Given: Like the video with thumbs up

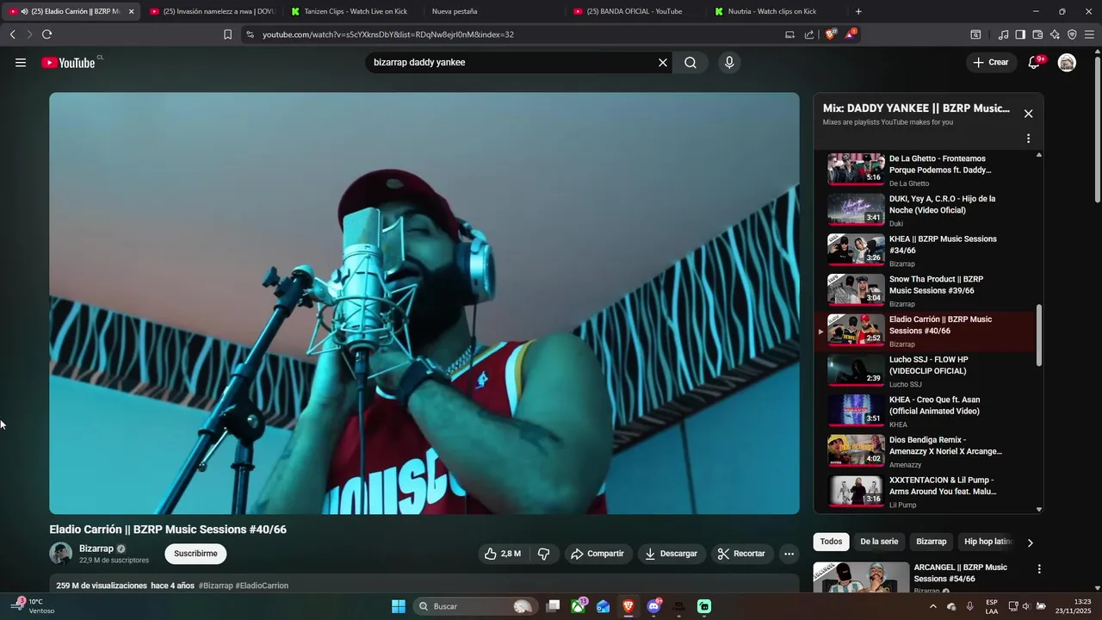Looking at the screenshot, I should 503,554.
